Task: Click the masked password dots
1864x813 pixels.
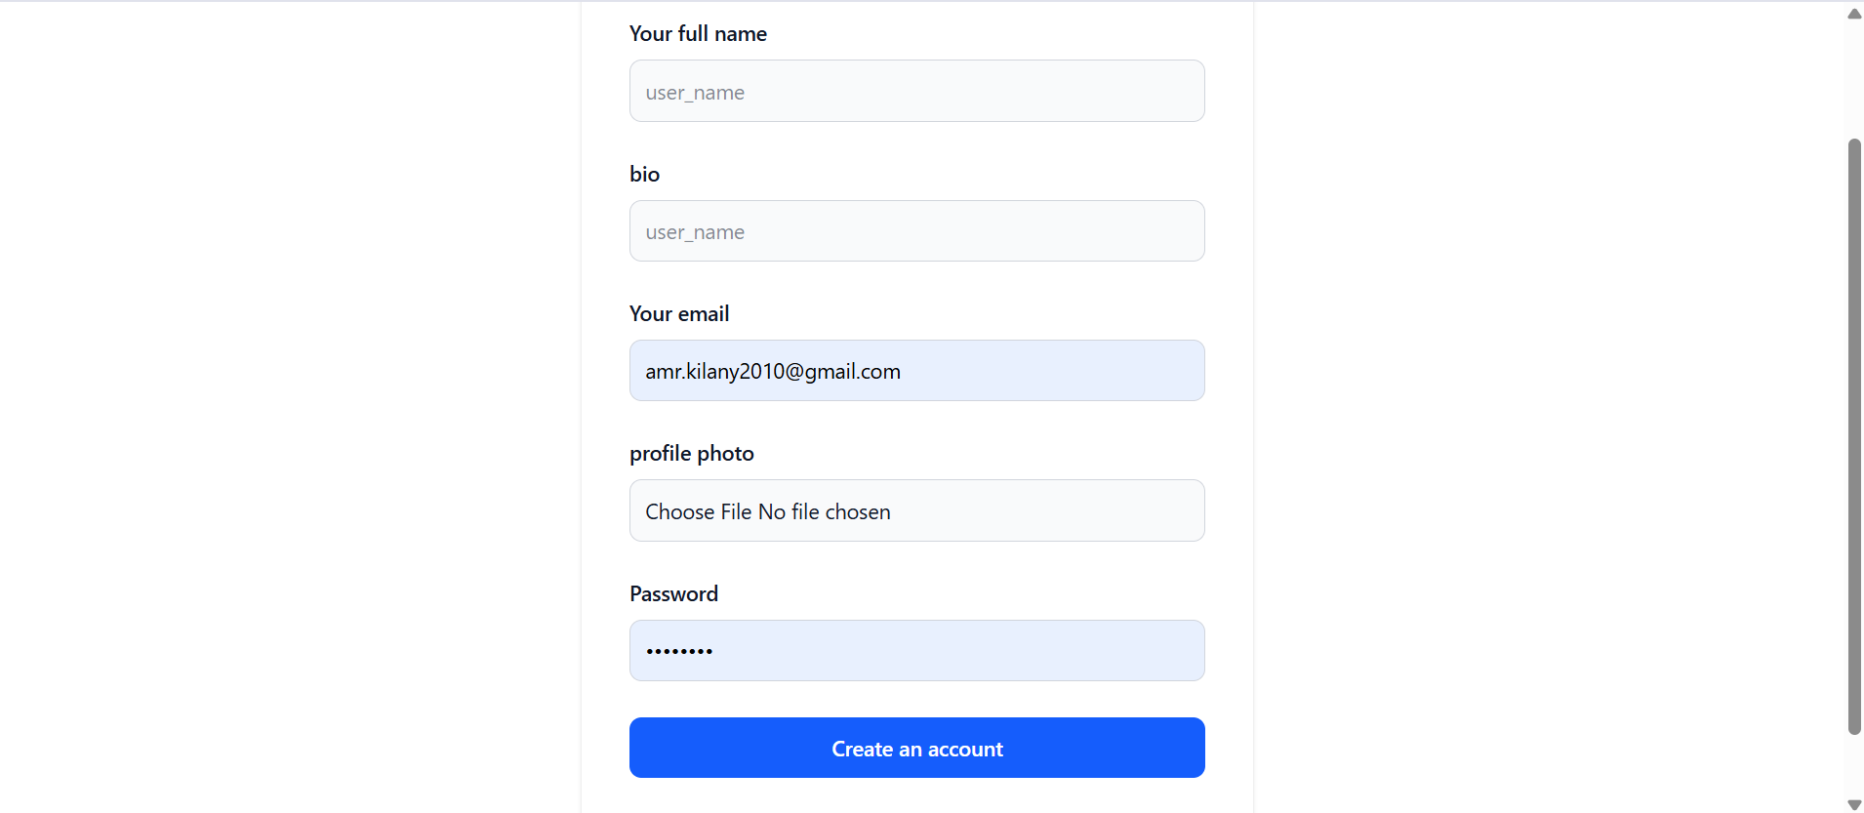Action: pyautogui.click(x=679, y=651)
